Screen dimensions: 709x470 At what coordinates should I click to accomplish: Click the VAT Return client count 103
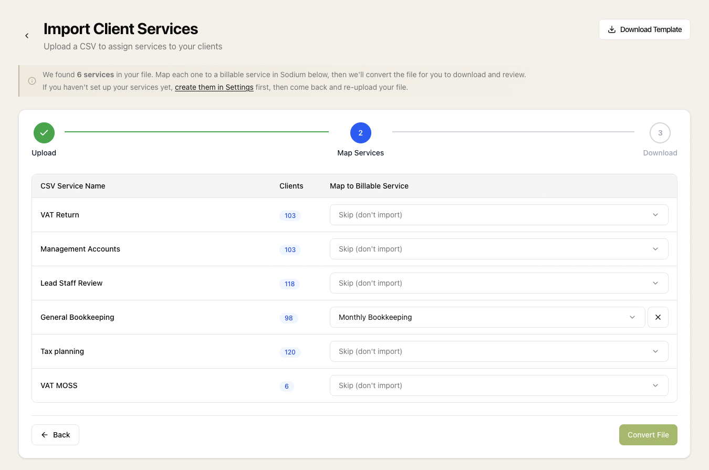click(x=290, y=215)
